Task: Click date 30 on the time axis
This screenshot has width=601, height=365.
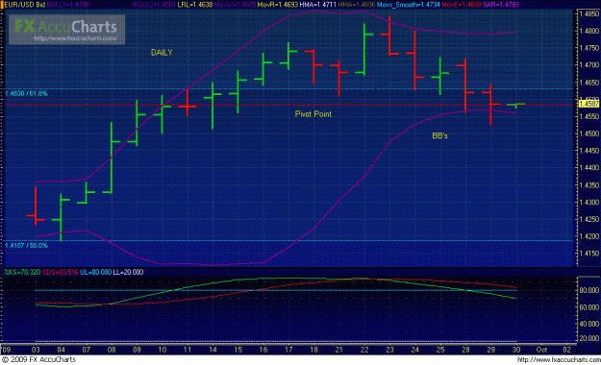Action: click(516, 350)
